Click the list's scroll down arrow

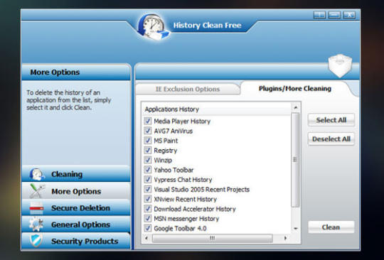coord(296,229)
